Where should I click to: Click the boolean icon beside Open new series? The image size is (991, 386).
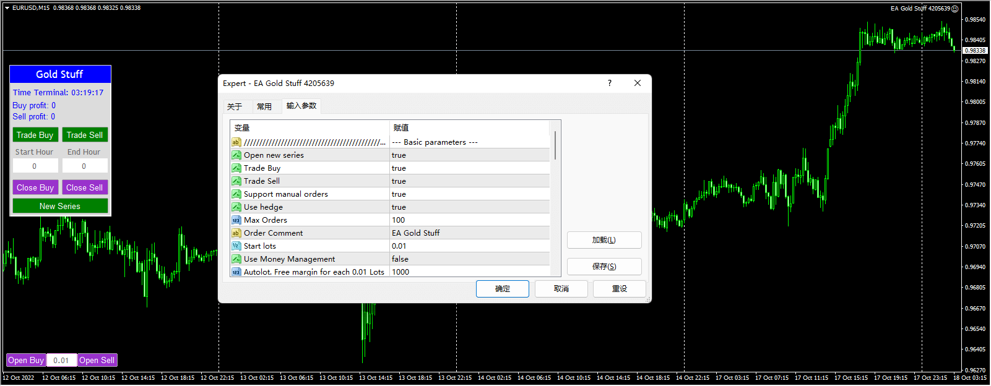236,155
